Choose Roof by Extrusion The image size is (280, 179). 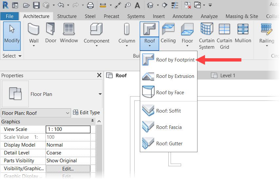point(169,76)
